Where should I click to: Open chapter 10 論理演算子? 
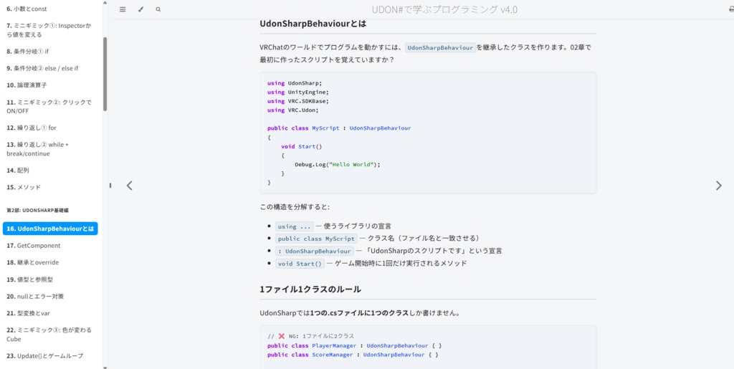click(x=27, y=85)
